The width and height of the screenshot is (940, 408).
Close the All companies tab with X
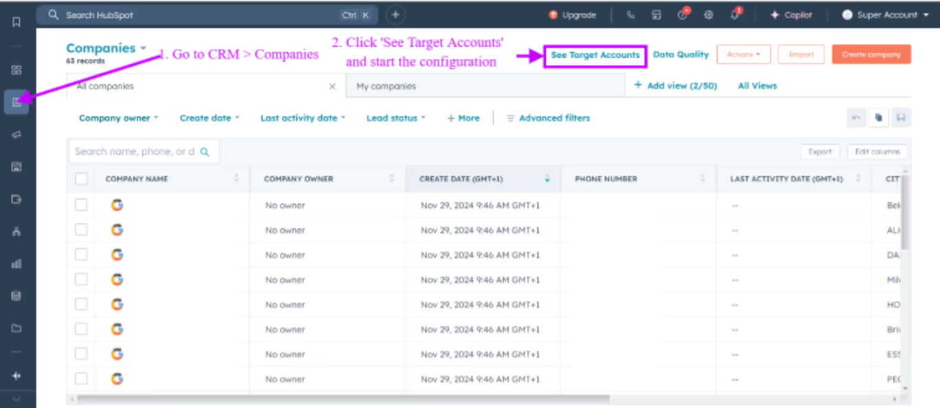332,86
